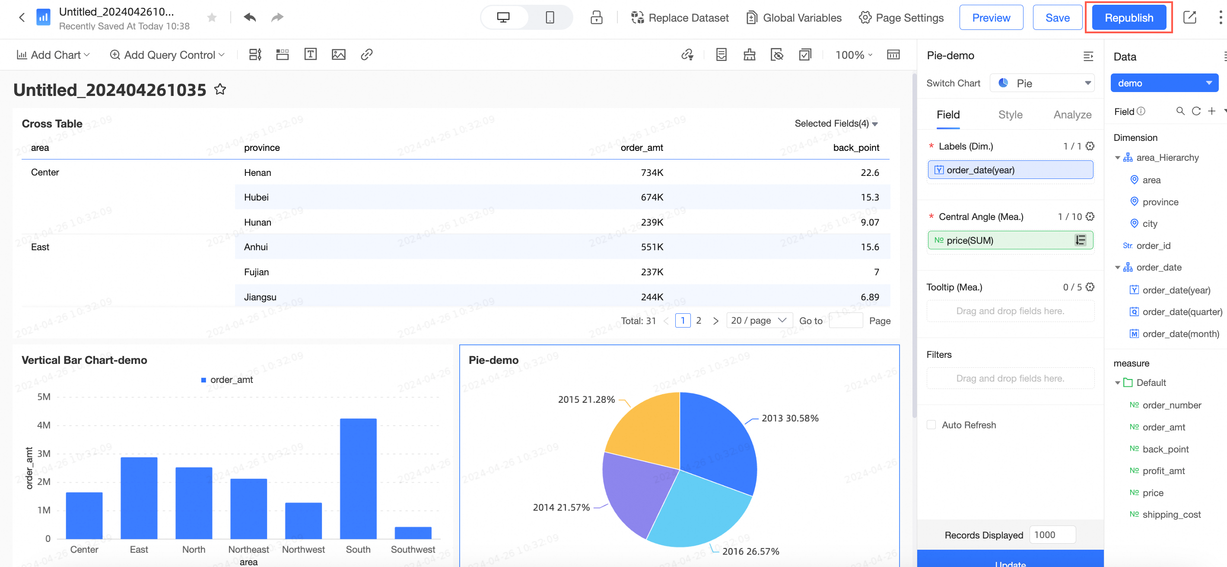Insert an image from toolbar
1227x567 pixels.
[338, 54]
